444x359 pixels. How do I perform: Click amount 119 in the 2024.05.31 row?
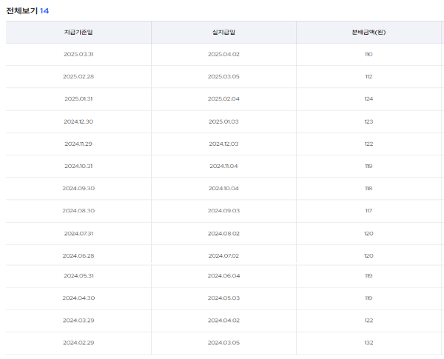pyautogui.click(x=369, y=275)
